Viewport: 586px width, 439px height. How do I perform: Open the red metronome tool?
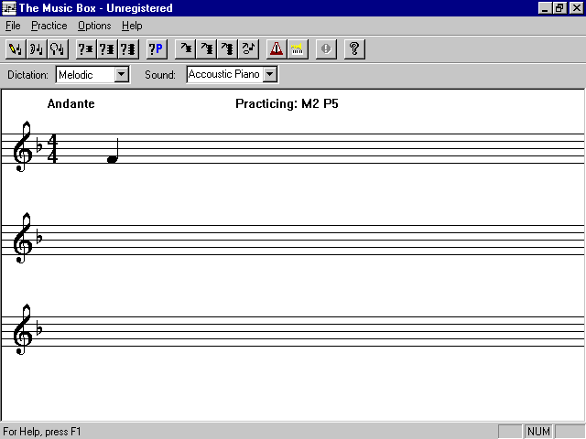pyautogui.click(x=277, y=48)
